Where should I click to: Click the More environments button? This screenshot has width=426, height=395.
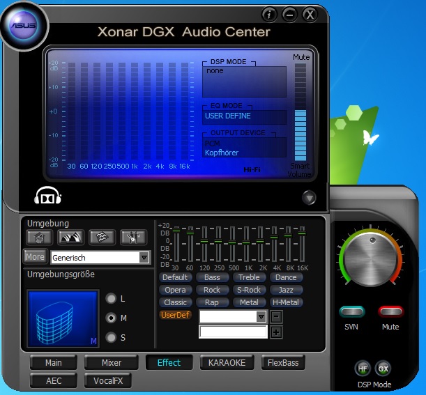pos(36,256)
